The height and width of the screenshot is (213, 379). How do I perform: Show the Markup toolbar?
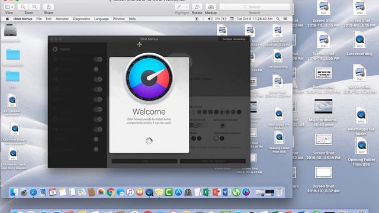coord(211,7)
